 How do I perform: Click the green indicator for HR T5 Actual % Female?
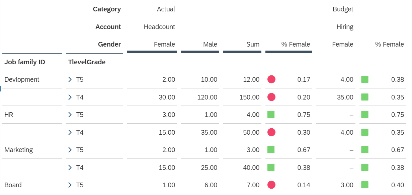(271, 114)
